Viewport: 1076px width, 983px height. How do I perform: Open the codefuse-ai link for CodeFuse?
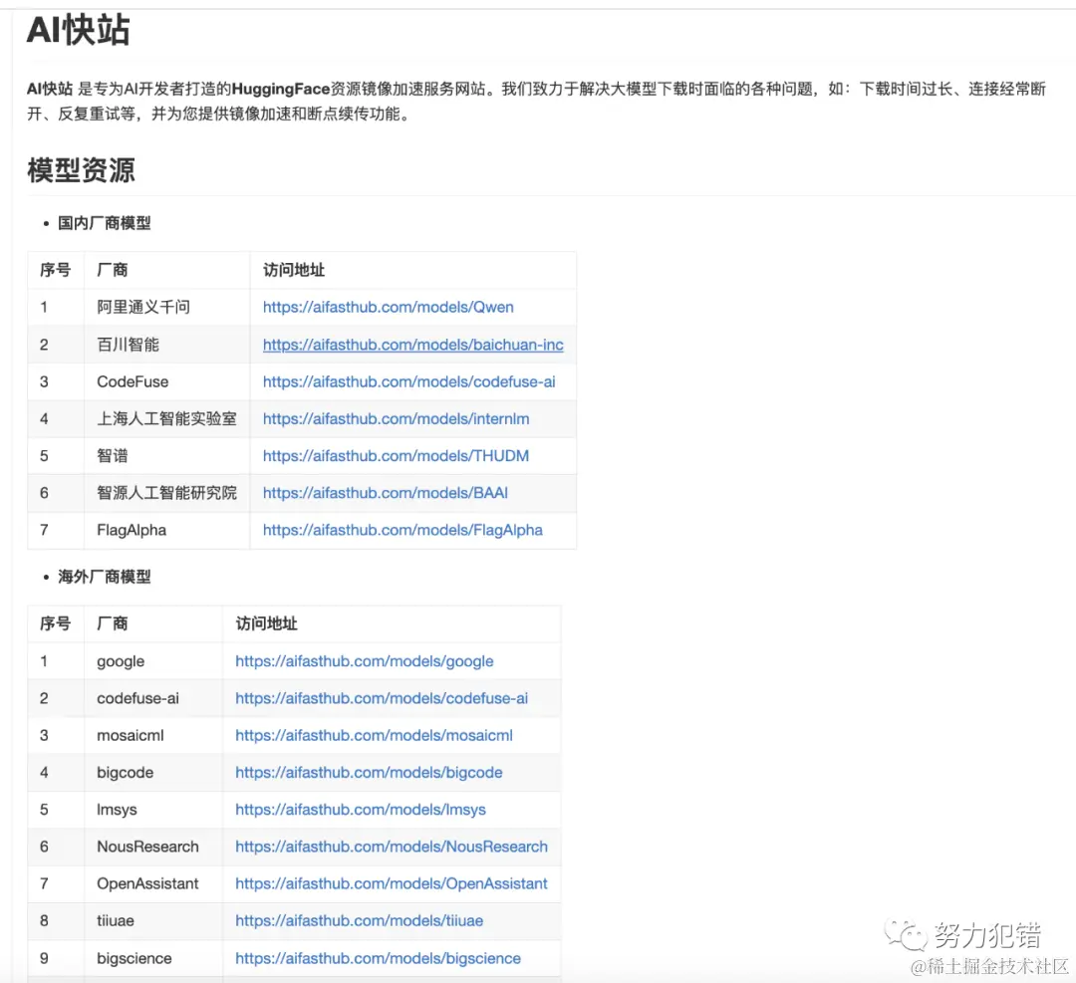point(413,381)
